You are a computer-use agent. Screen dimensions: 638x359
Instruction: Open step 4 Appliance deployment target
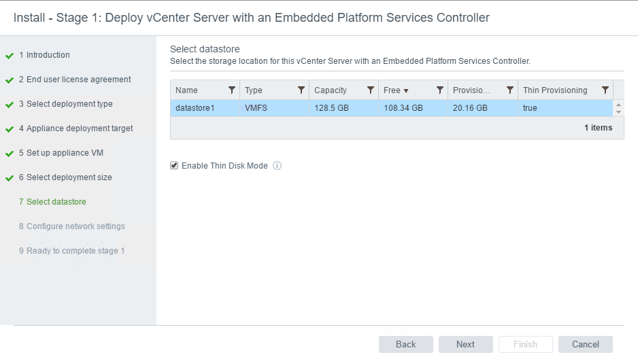[x=75, y=129]
